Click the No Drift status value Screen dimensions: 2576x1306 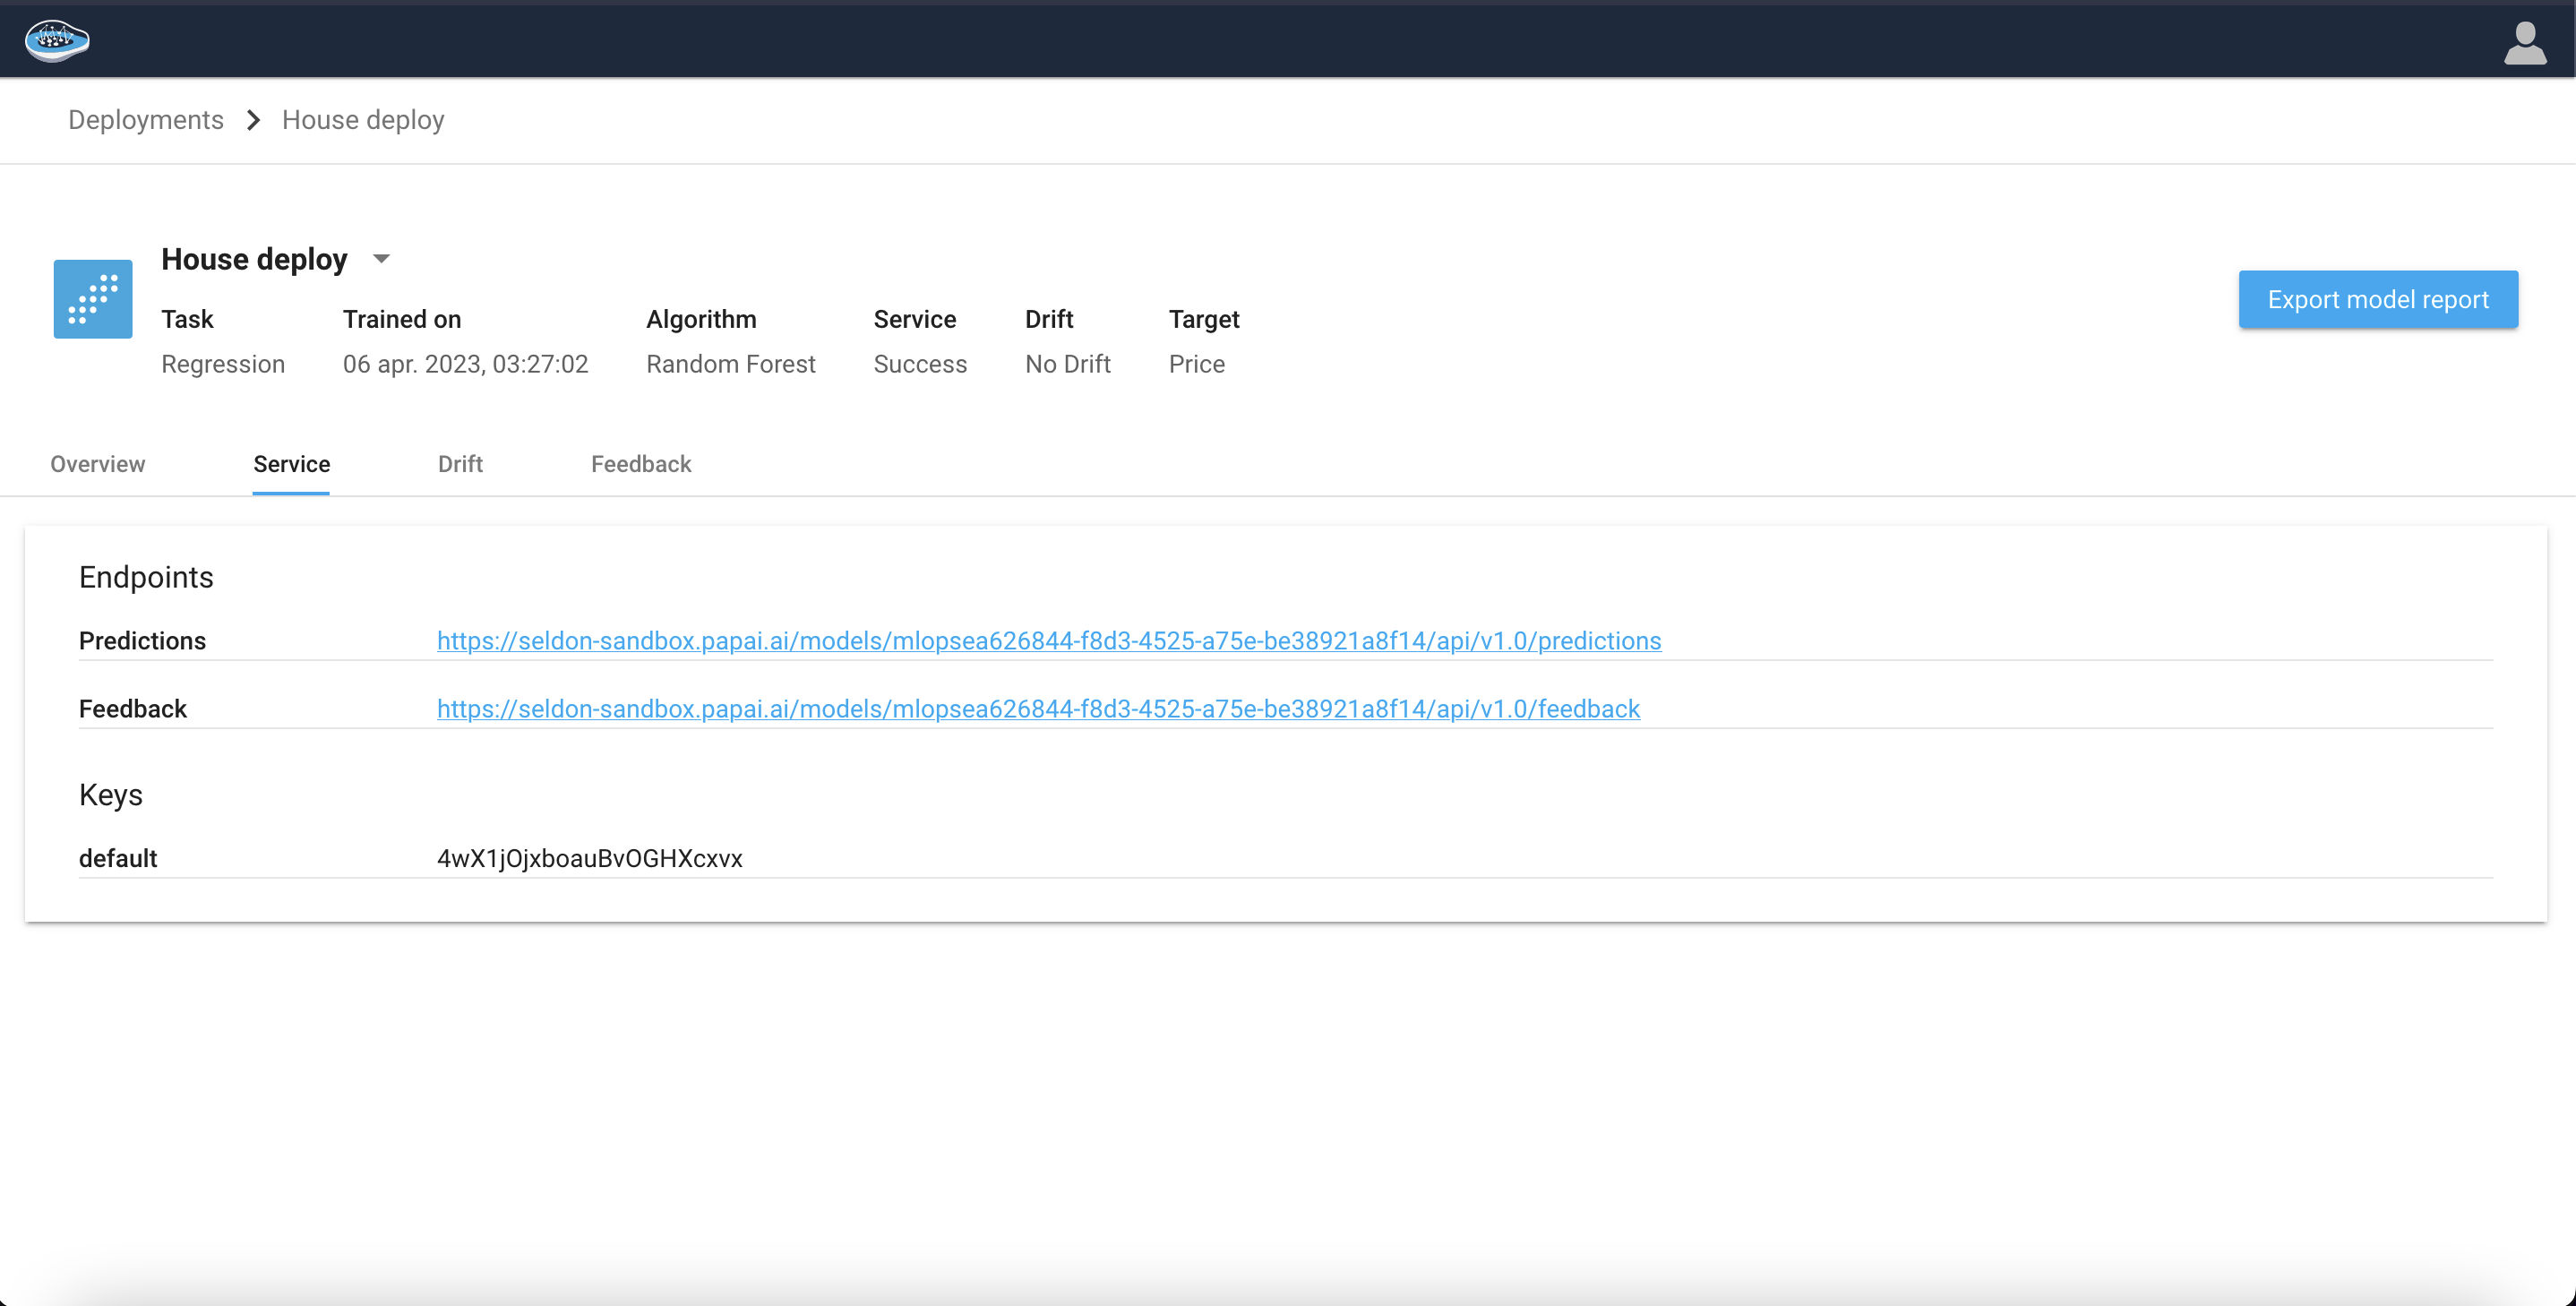1067,364
